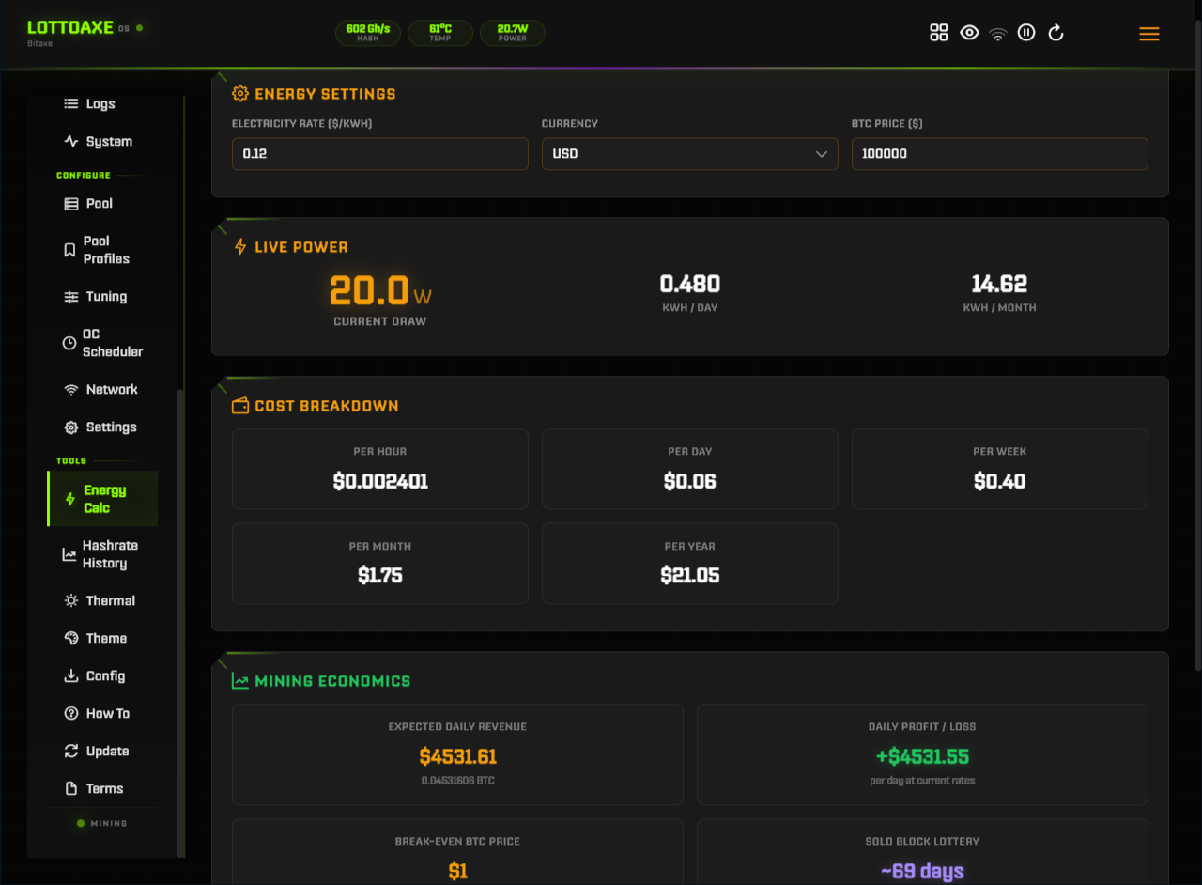Click the 61°C temp badge
Viewport: 1202px width, 885px height.
(440, 33)
